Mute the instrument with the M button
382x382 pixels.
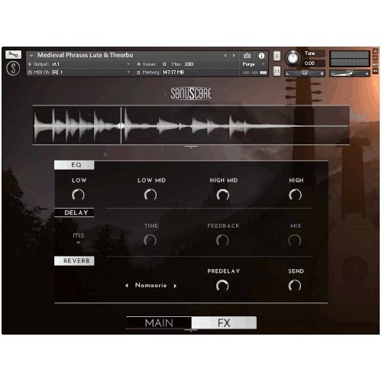pyautogui.click(x=277, y=71)
